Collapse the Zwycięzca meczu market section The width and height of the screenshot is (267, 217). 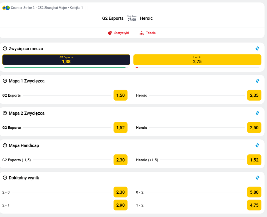[x=257, y=48]
